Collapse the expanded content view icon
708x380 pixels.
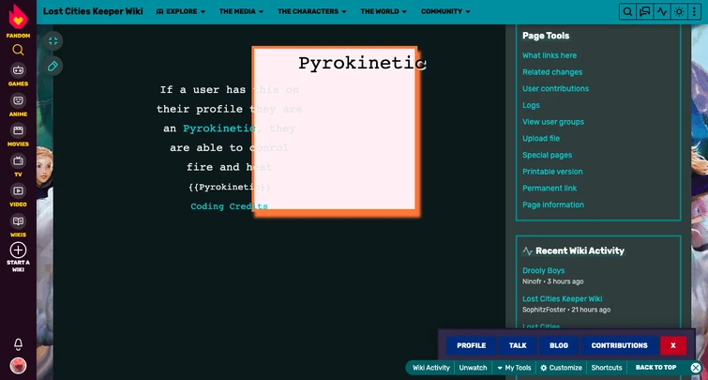coord(53,41)
